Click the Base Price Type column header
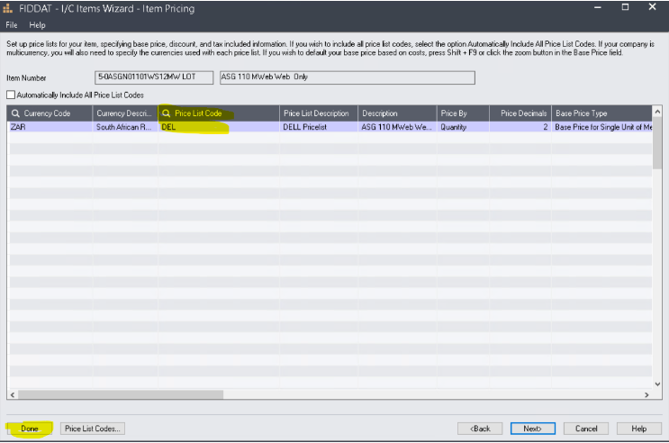This screenshot has width=669, height=443. (601, 113)
